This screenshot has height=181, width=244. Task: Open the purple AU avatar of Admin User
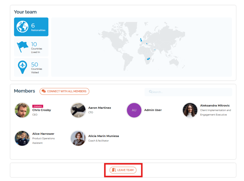click(134, 110)
